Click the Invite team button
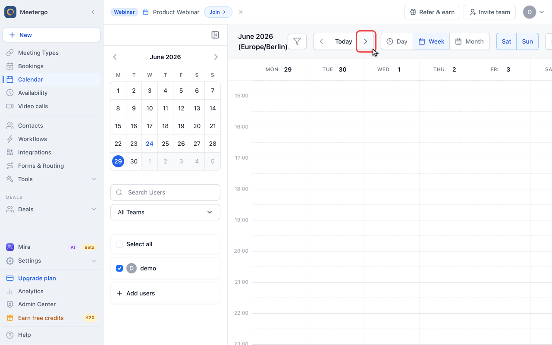552x345 pixels. 490,12
